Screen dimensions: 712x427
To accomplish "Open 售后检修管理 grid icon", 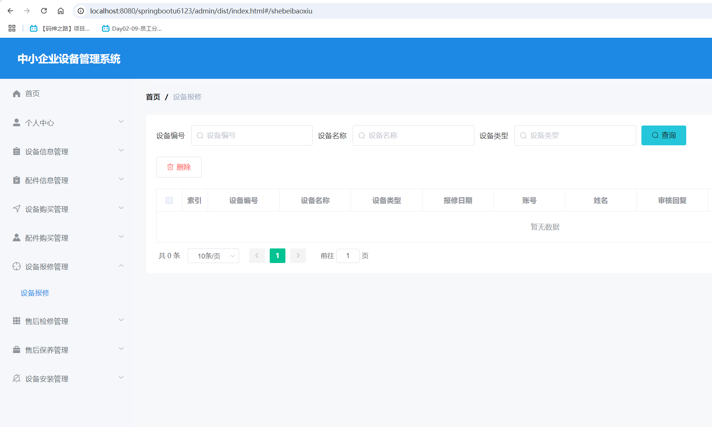I will point(16,321).
